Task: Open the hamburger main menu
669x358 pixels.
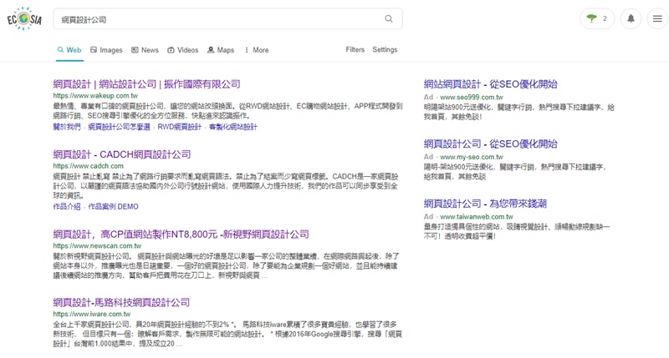Action: click(x=656, y=18)
